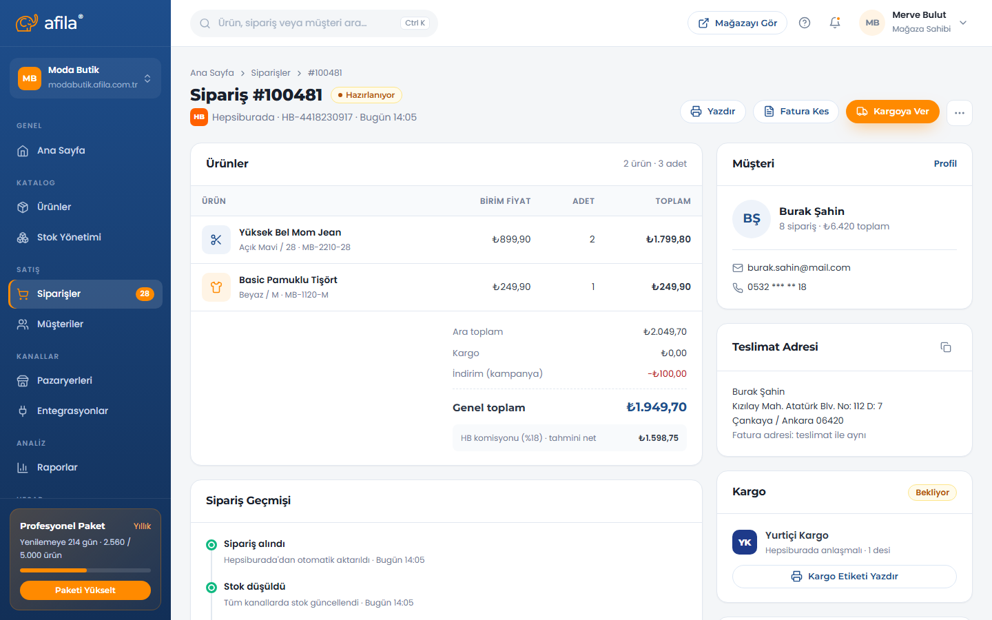The height and width of the screenshot is (620, 992).
Task: Click the Burak Şahin BŞ avatar
Action: pos(752,219)
